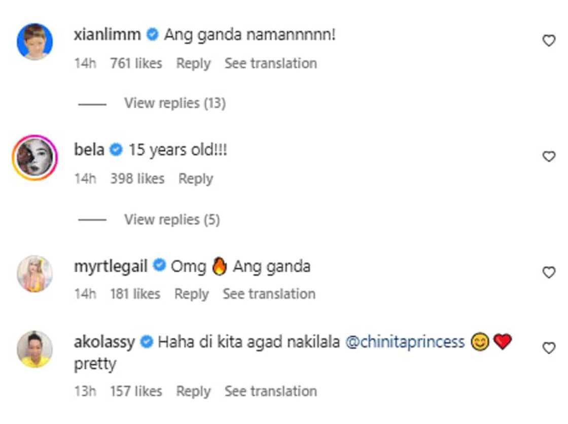568x424 pixels.
Task: Expand the 5 replies under bela
Action: pyautogui.click(x=172, y=219)
